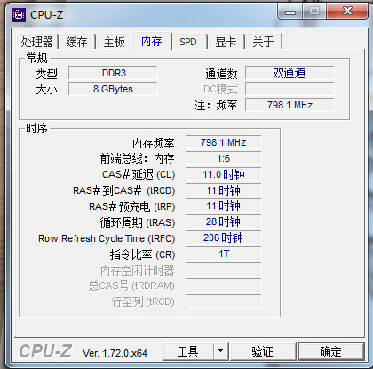Click the 类型 label
373x369 pixels.
click(46, 74)
